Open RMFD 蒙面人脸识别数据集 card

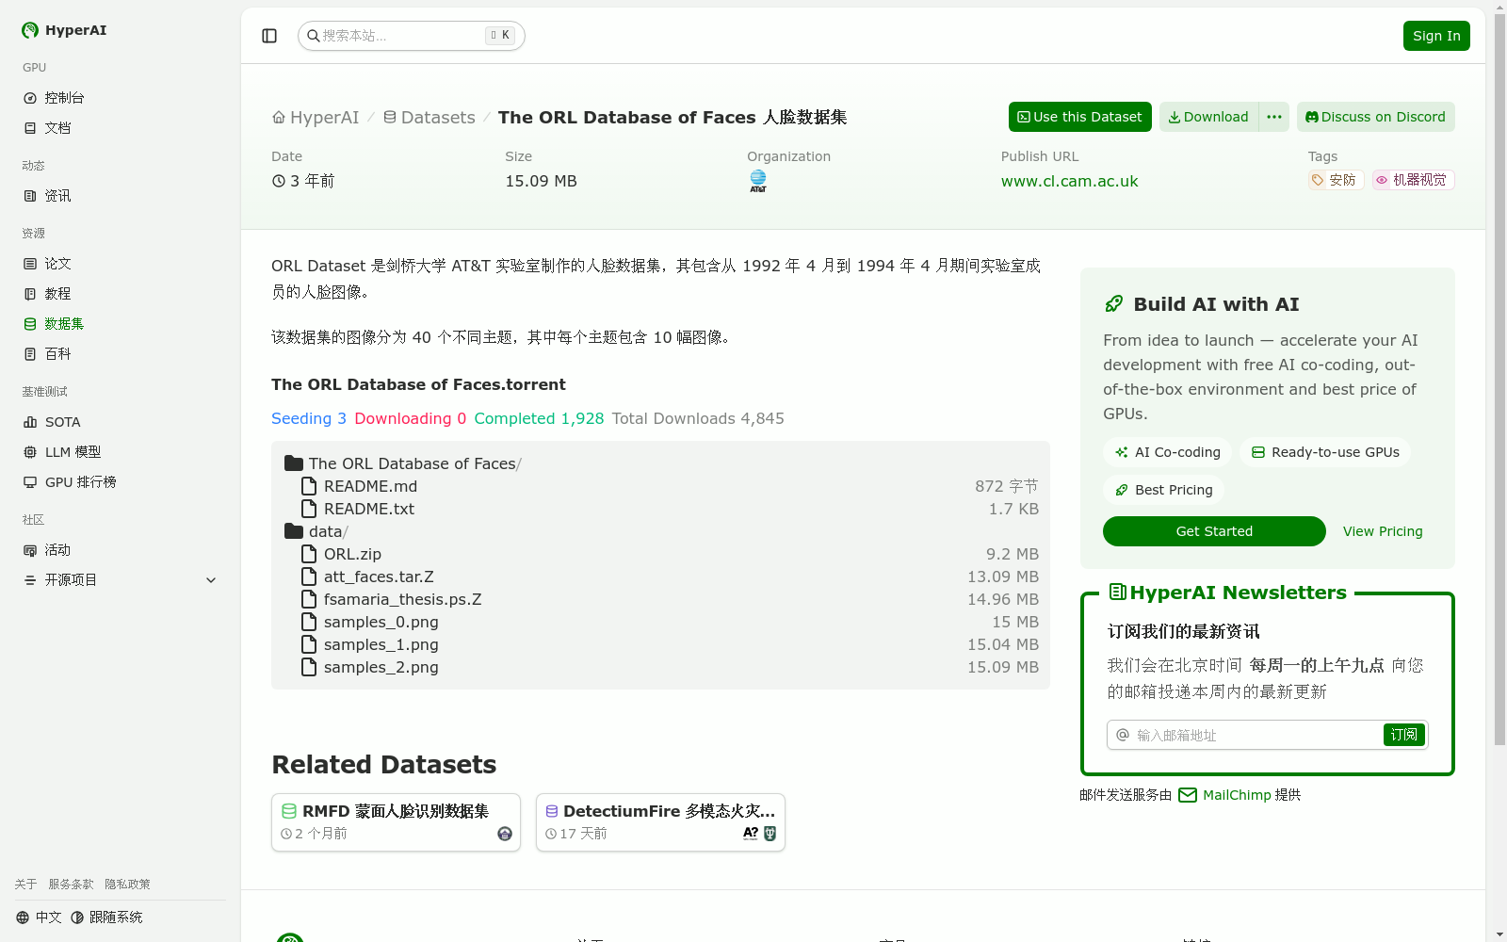click(396, 822)
